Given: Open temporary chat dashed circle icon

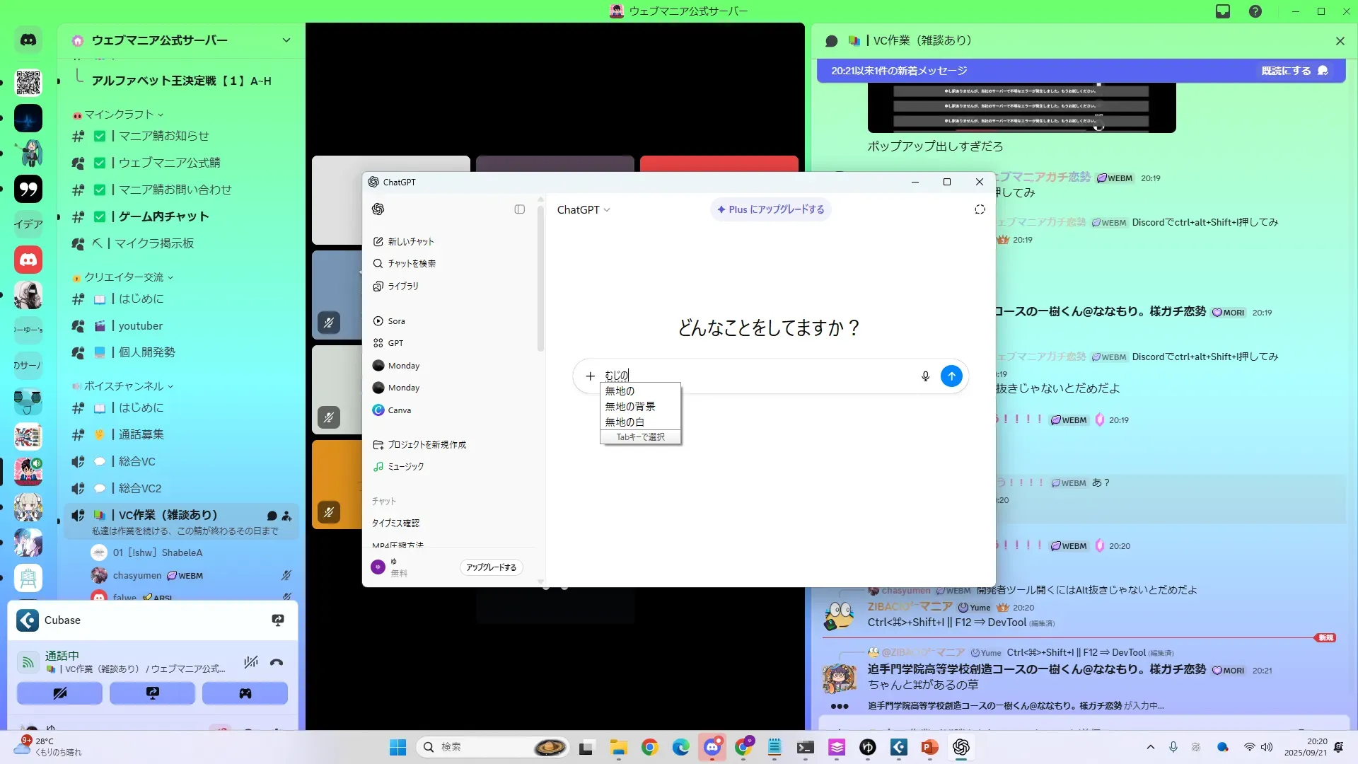Looking at the screenshot, I should (x=980, y=209).
